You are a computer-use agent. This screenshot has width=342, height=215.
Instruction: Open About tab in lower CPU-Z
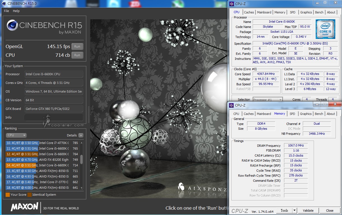331,114
